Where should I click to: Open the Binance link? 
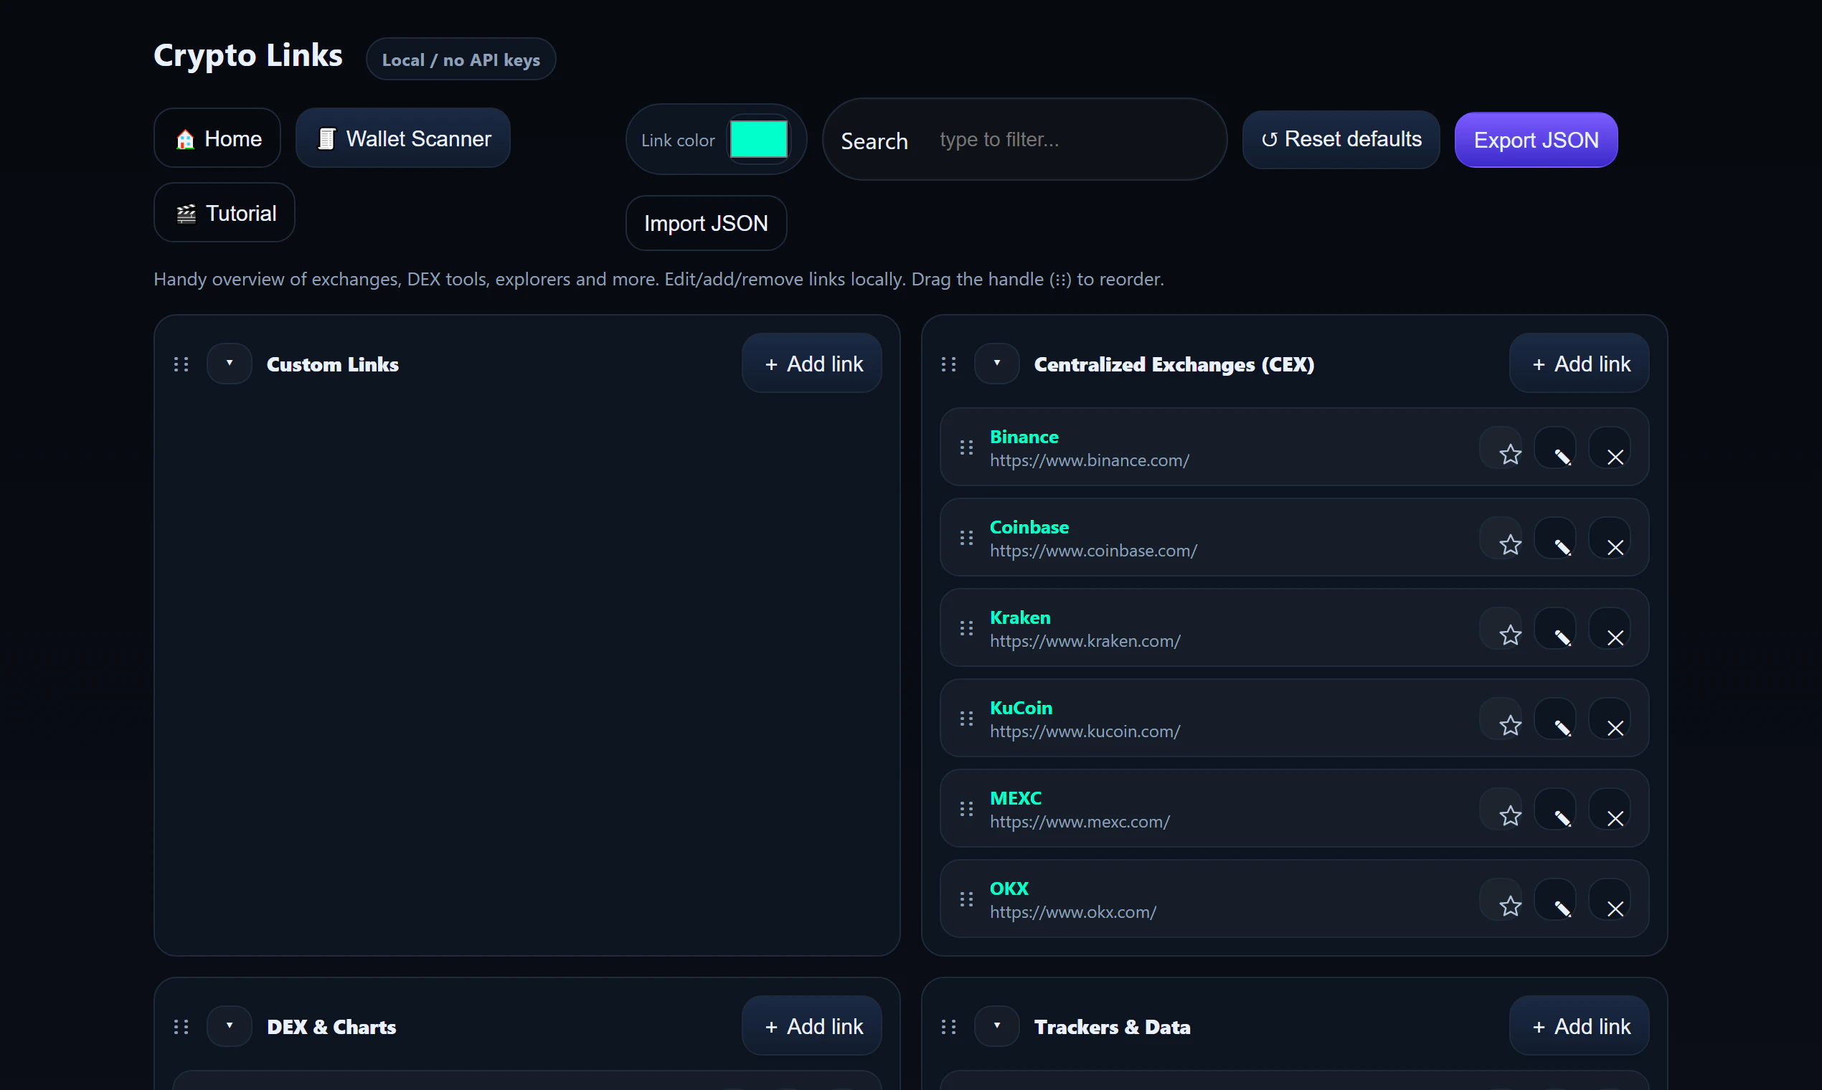1024,437
